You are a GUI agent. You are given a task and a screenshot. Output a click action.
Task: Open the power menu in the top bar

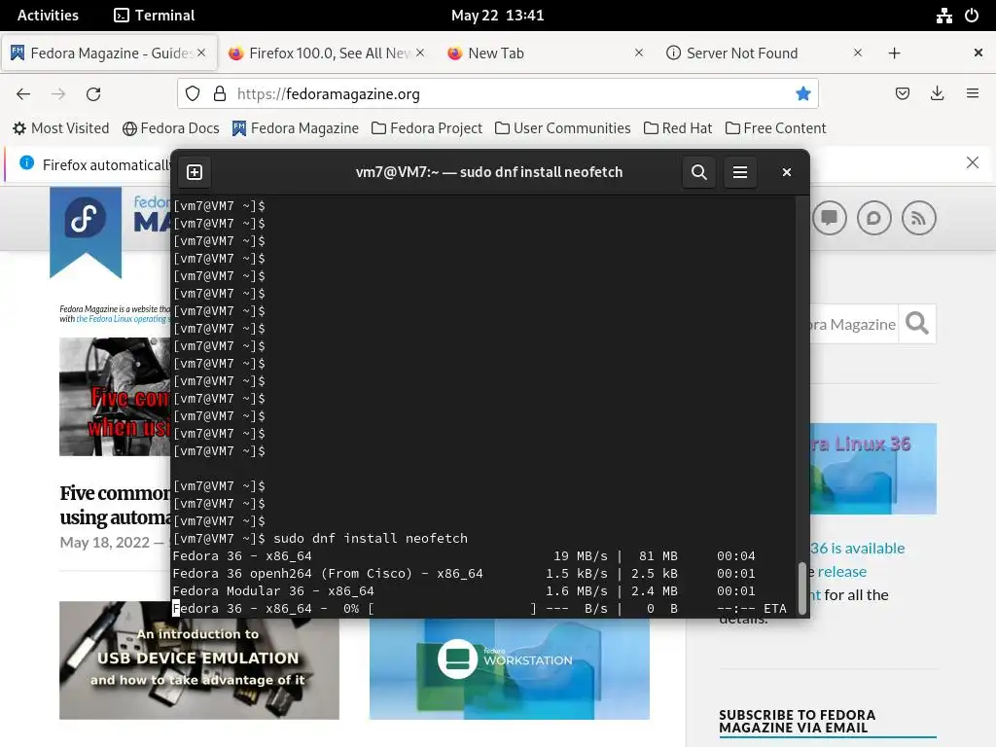click(972, 16)
